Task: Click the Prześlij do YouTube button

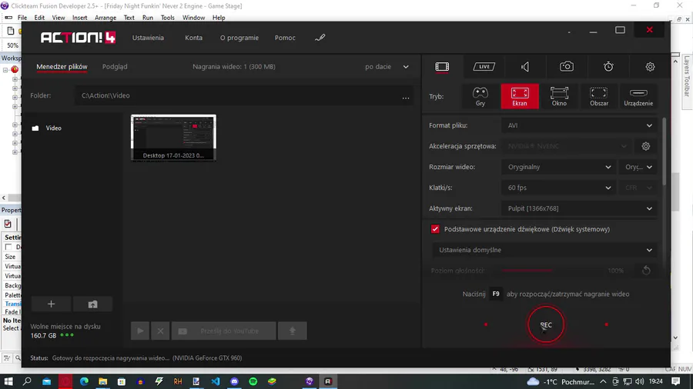Action: click(x=223, y=331)
